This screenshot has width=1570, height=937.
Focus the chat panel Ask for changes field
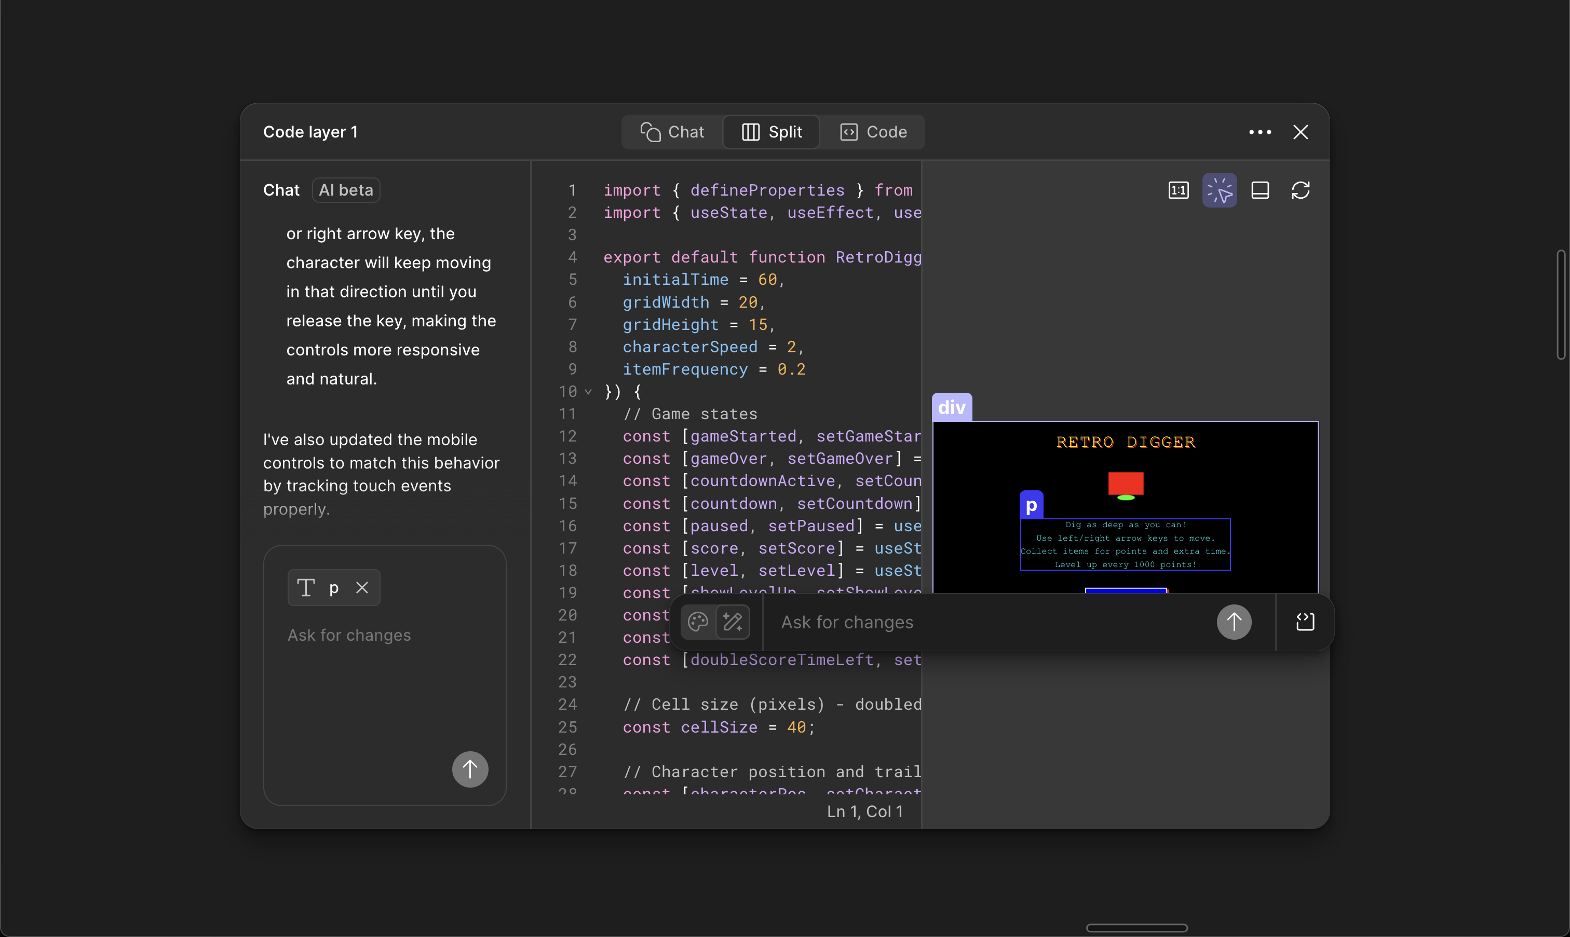coord(384,635)
